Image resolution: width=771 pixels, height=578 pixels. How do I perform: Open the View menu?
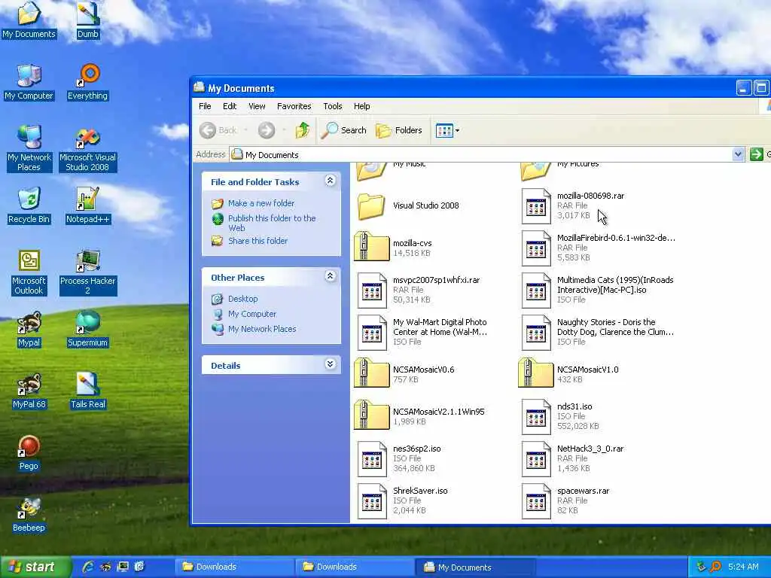(x=257, y=106)
